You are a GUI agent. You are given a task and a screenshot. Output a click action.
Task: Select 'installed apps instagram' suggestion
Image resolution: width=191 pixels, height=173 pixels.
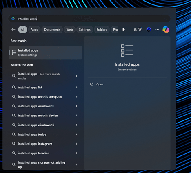pyautogui.click(x=45, y=144)
